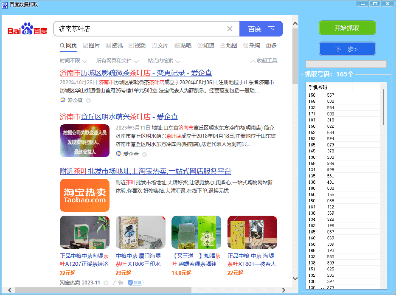
Task: Click the web page scroll-down arrow
Action: coord(295,279)
